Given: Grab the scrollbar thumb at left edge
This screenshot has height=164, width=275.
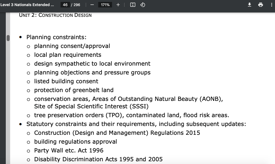Looking at the screenshot, I should tap(8, 38).
